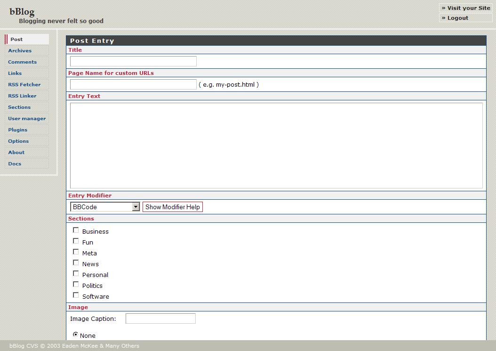Focus the Page Name for custom URLs field
Image resolution: width=496 pixels, height=351 pixels.
133,84
